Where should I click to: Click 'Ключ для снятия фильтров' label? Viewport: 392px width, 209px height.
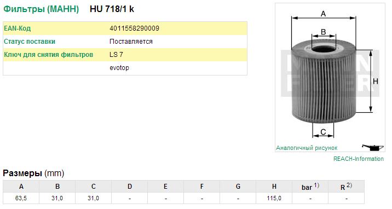pos(49,54)
